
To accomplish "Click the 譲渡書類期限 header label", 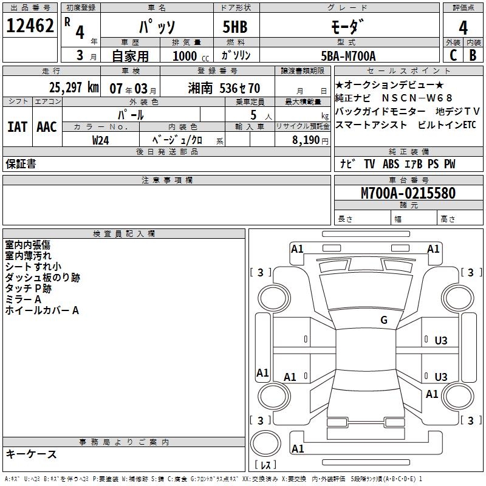I will (x=303, y=70).
